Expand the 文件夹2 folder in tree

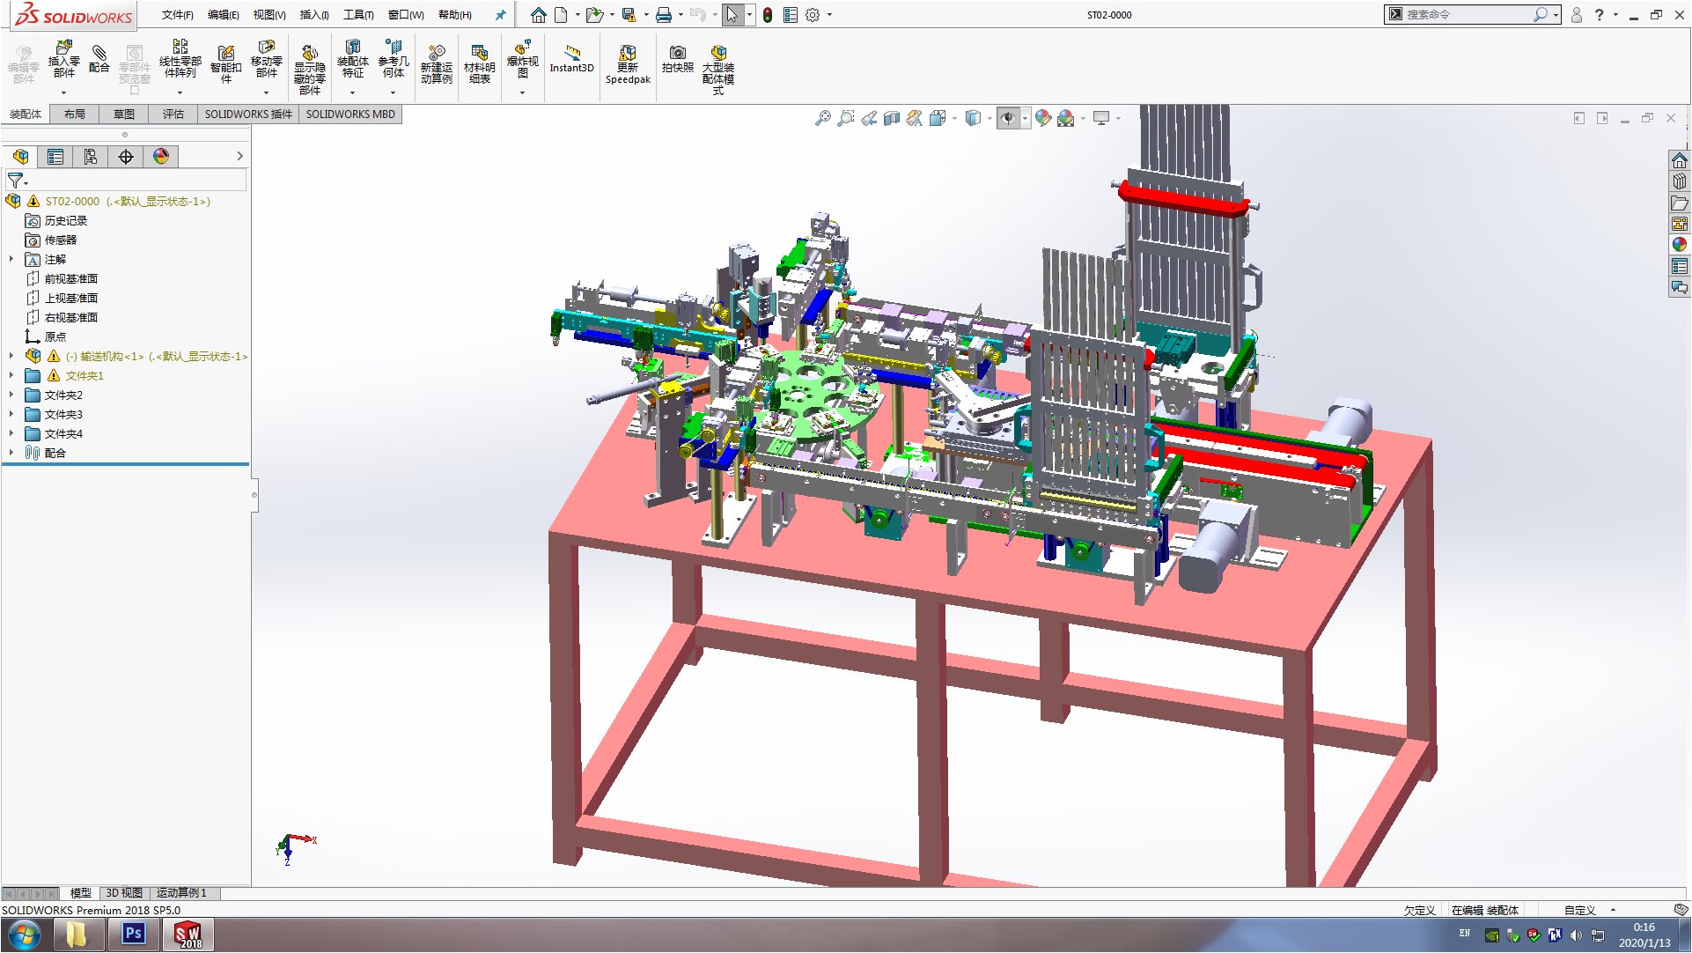tap(11, 395)
